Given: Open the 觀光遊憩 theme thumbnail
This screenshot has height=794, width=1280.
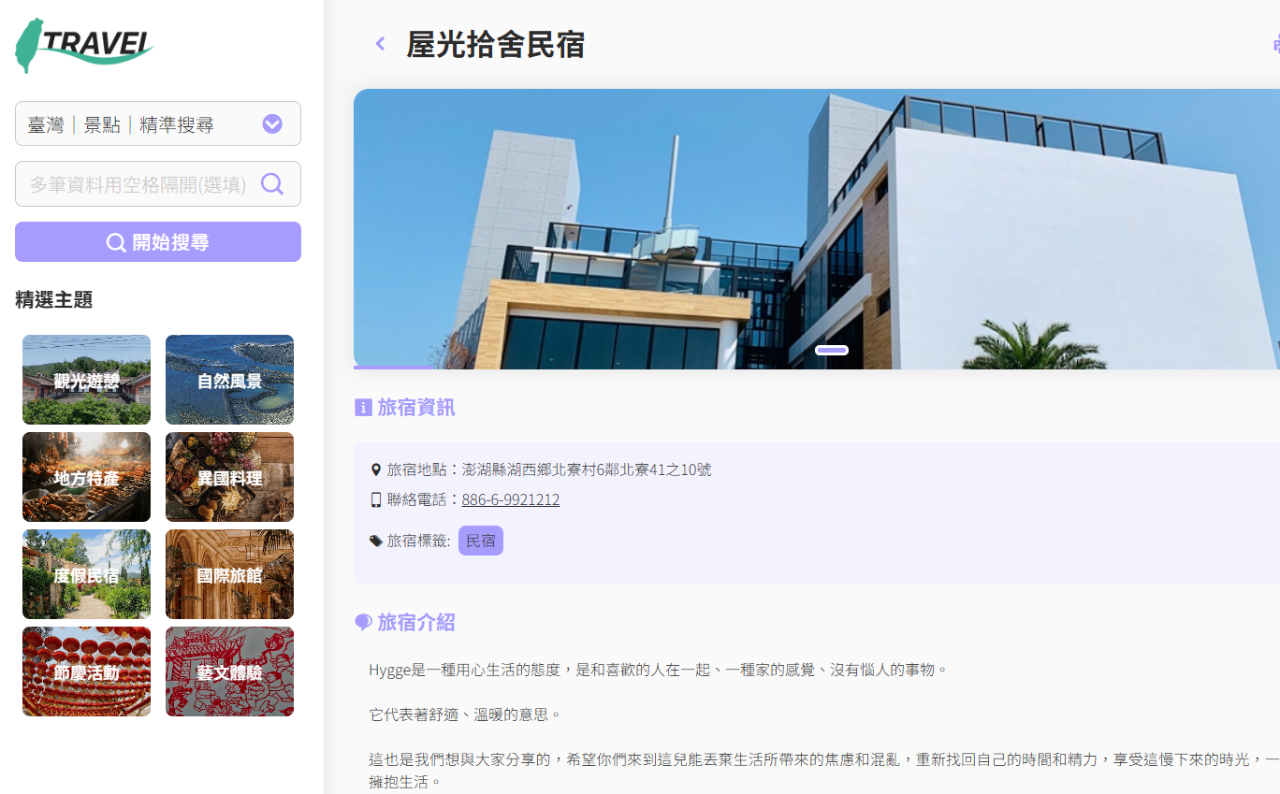Looking at the screenshot, I should 86,380.
